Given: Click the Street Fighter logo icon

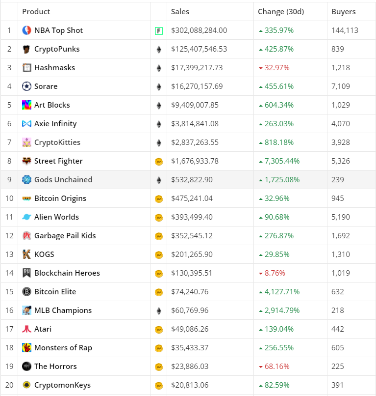Looking at the screenshot, I should pyautogui.click(x=26, y=161).
